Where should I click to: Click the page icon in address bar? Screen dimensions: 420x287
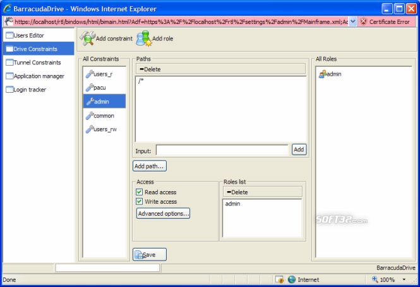(x=9, y=21)
